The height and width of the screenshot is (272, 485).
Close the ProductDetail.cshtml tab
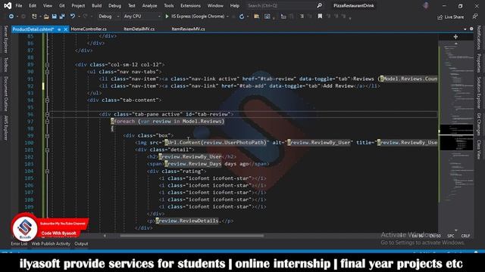[66, 29]
